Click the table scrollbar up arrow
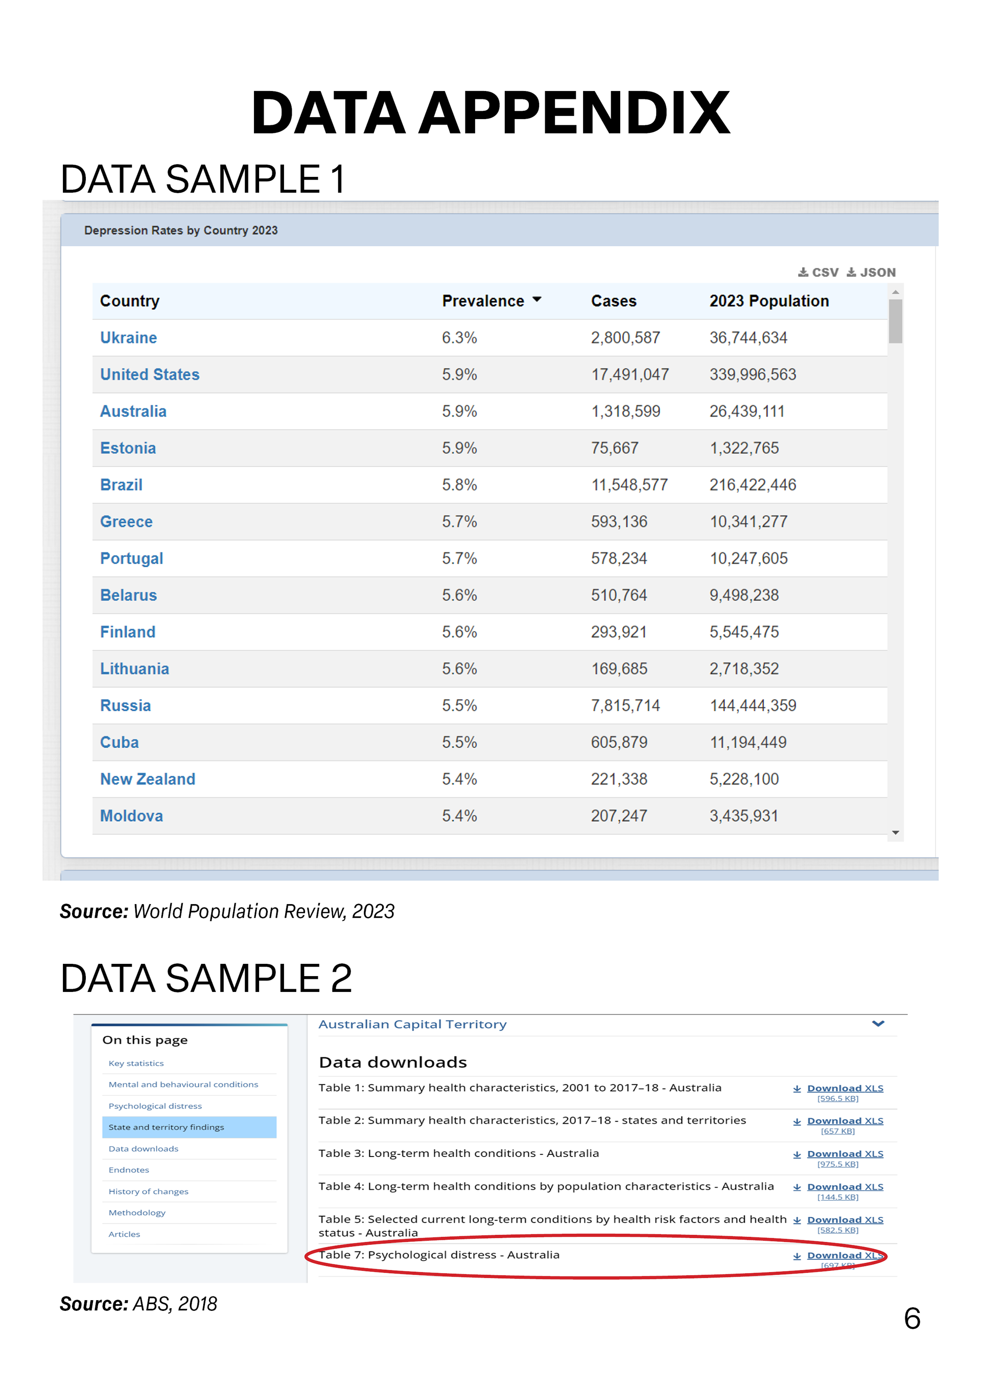 pyautogui.click(x=896, y=292)
